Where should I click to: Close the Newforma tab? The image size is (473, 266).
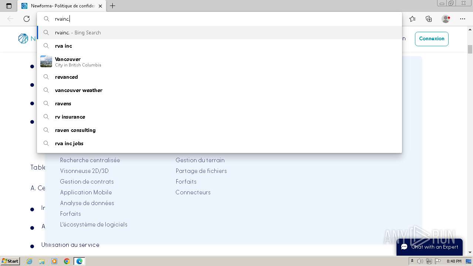tap(100, 6)
